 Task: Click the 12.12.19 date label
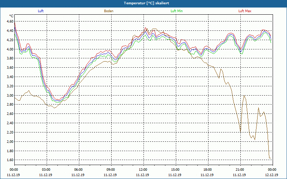[272, 175]
